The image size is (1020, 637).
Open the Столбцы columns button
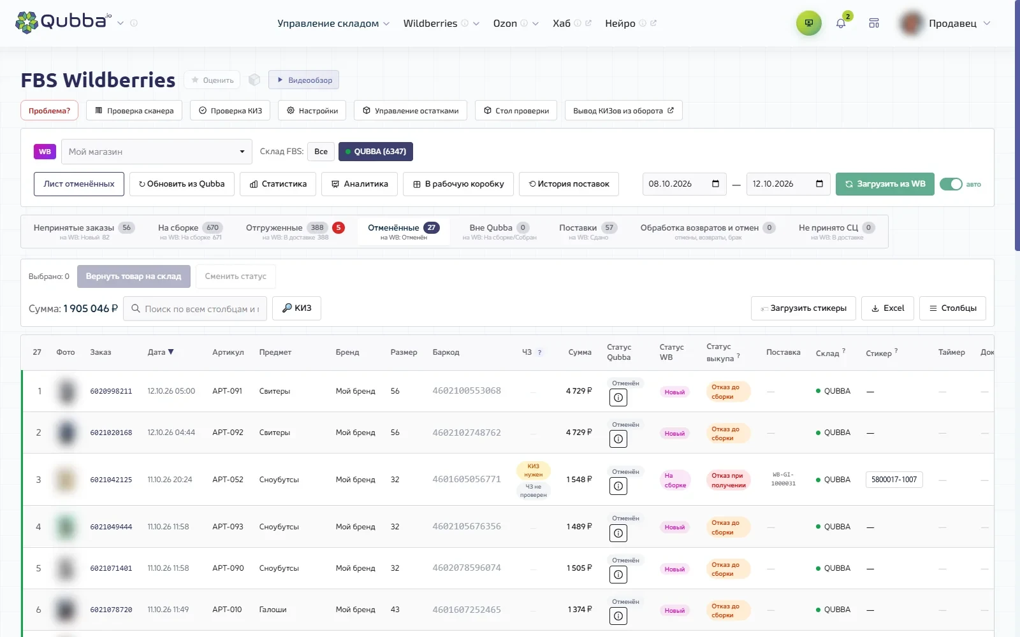coord(952,308)
